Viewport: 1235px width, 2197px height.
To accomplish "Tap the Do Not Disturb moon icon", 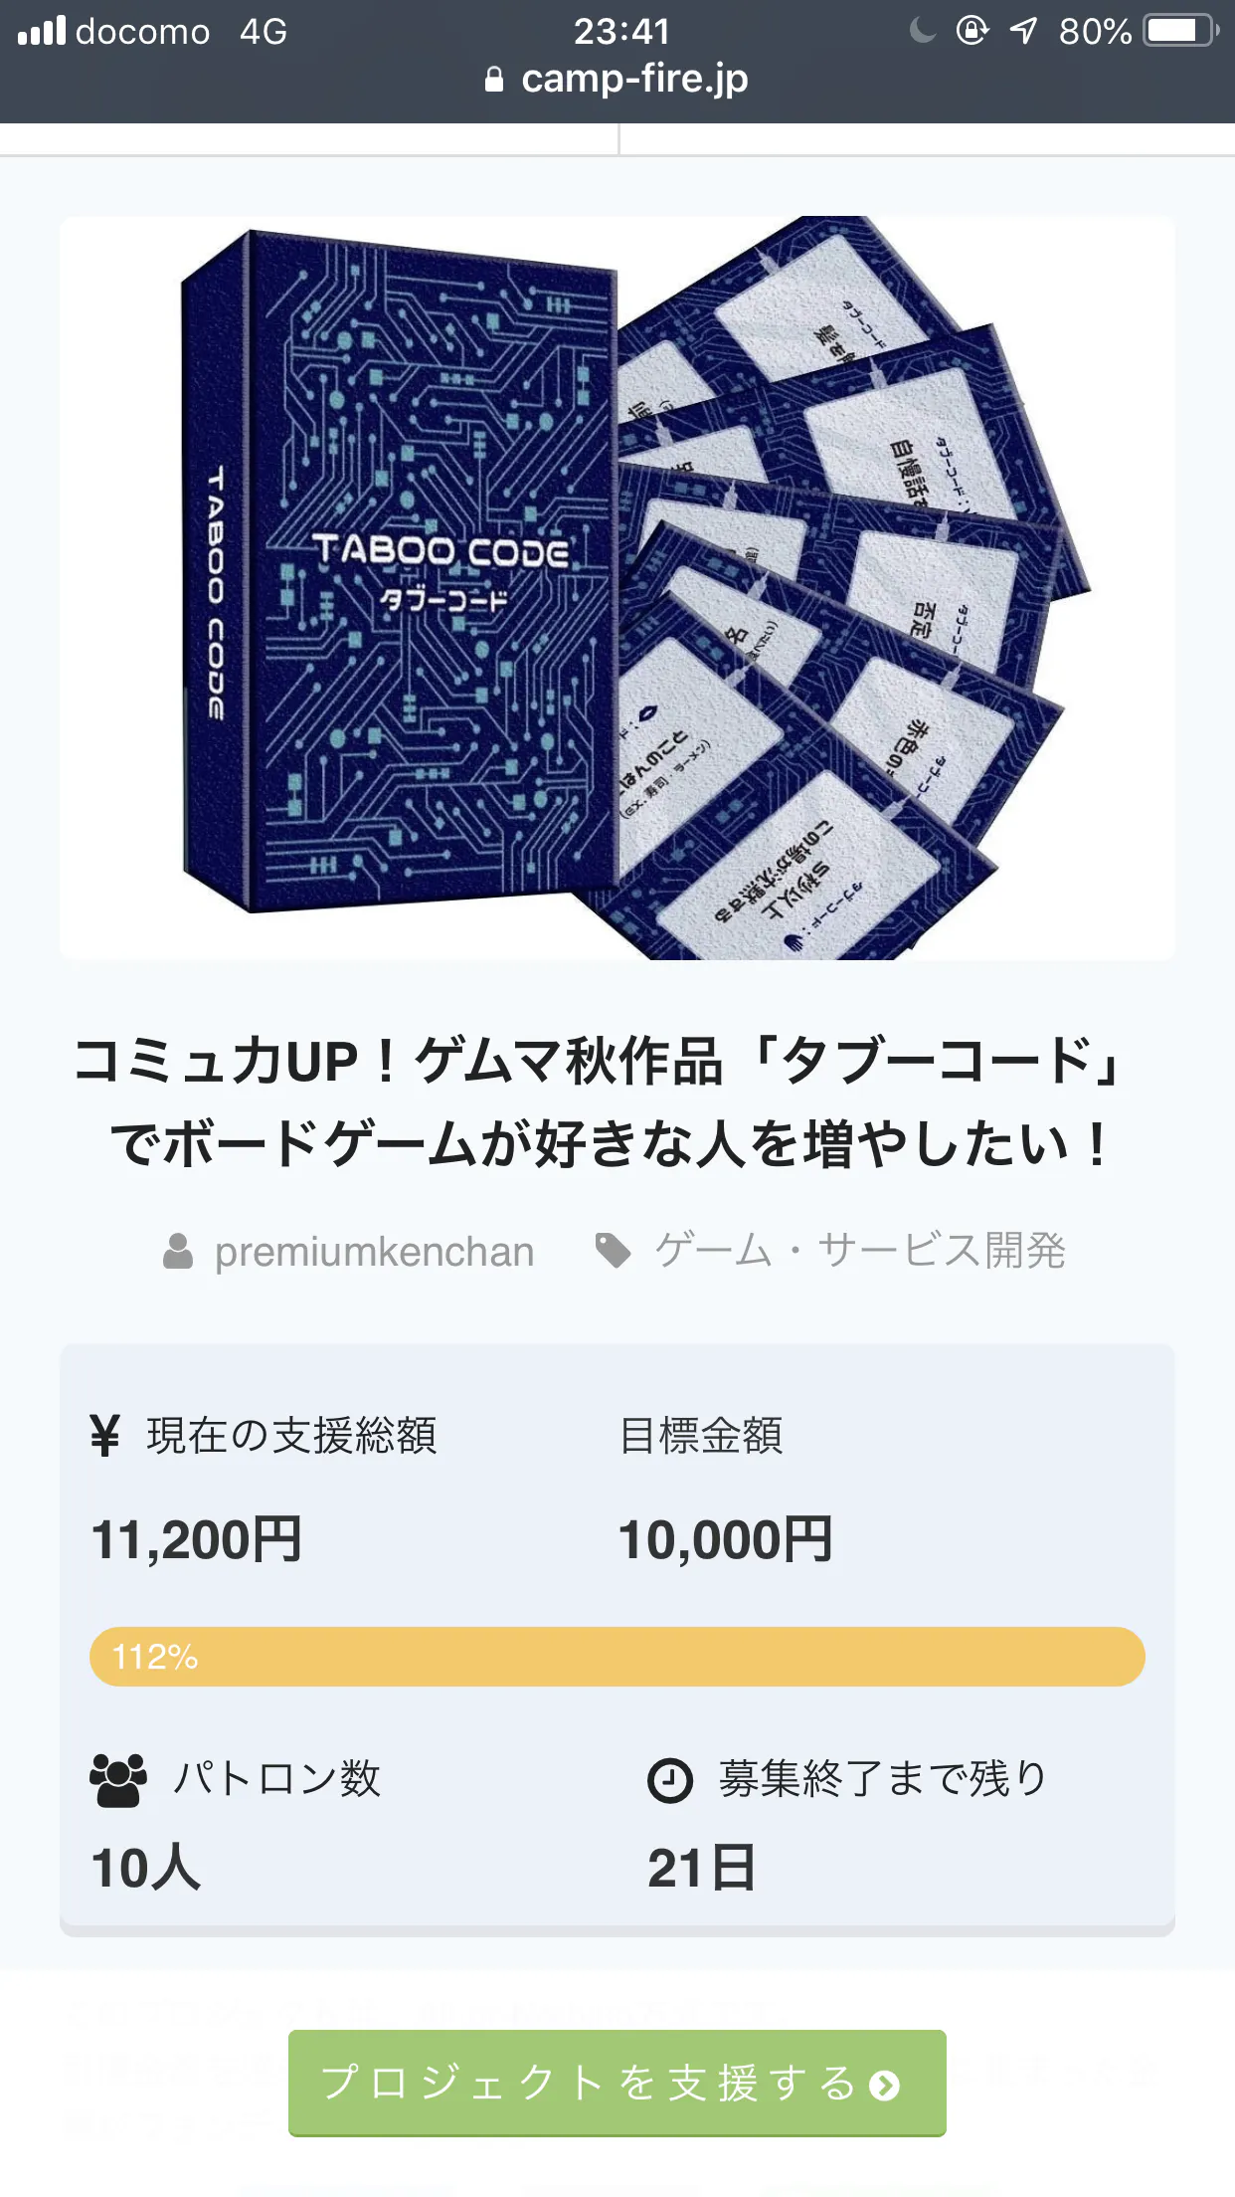I will coord(922,31).
